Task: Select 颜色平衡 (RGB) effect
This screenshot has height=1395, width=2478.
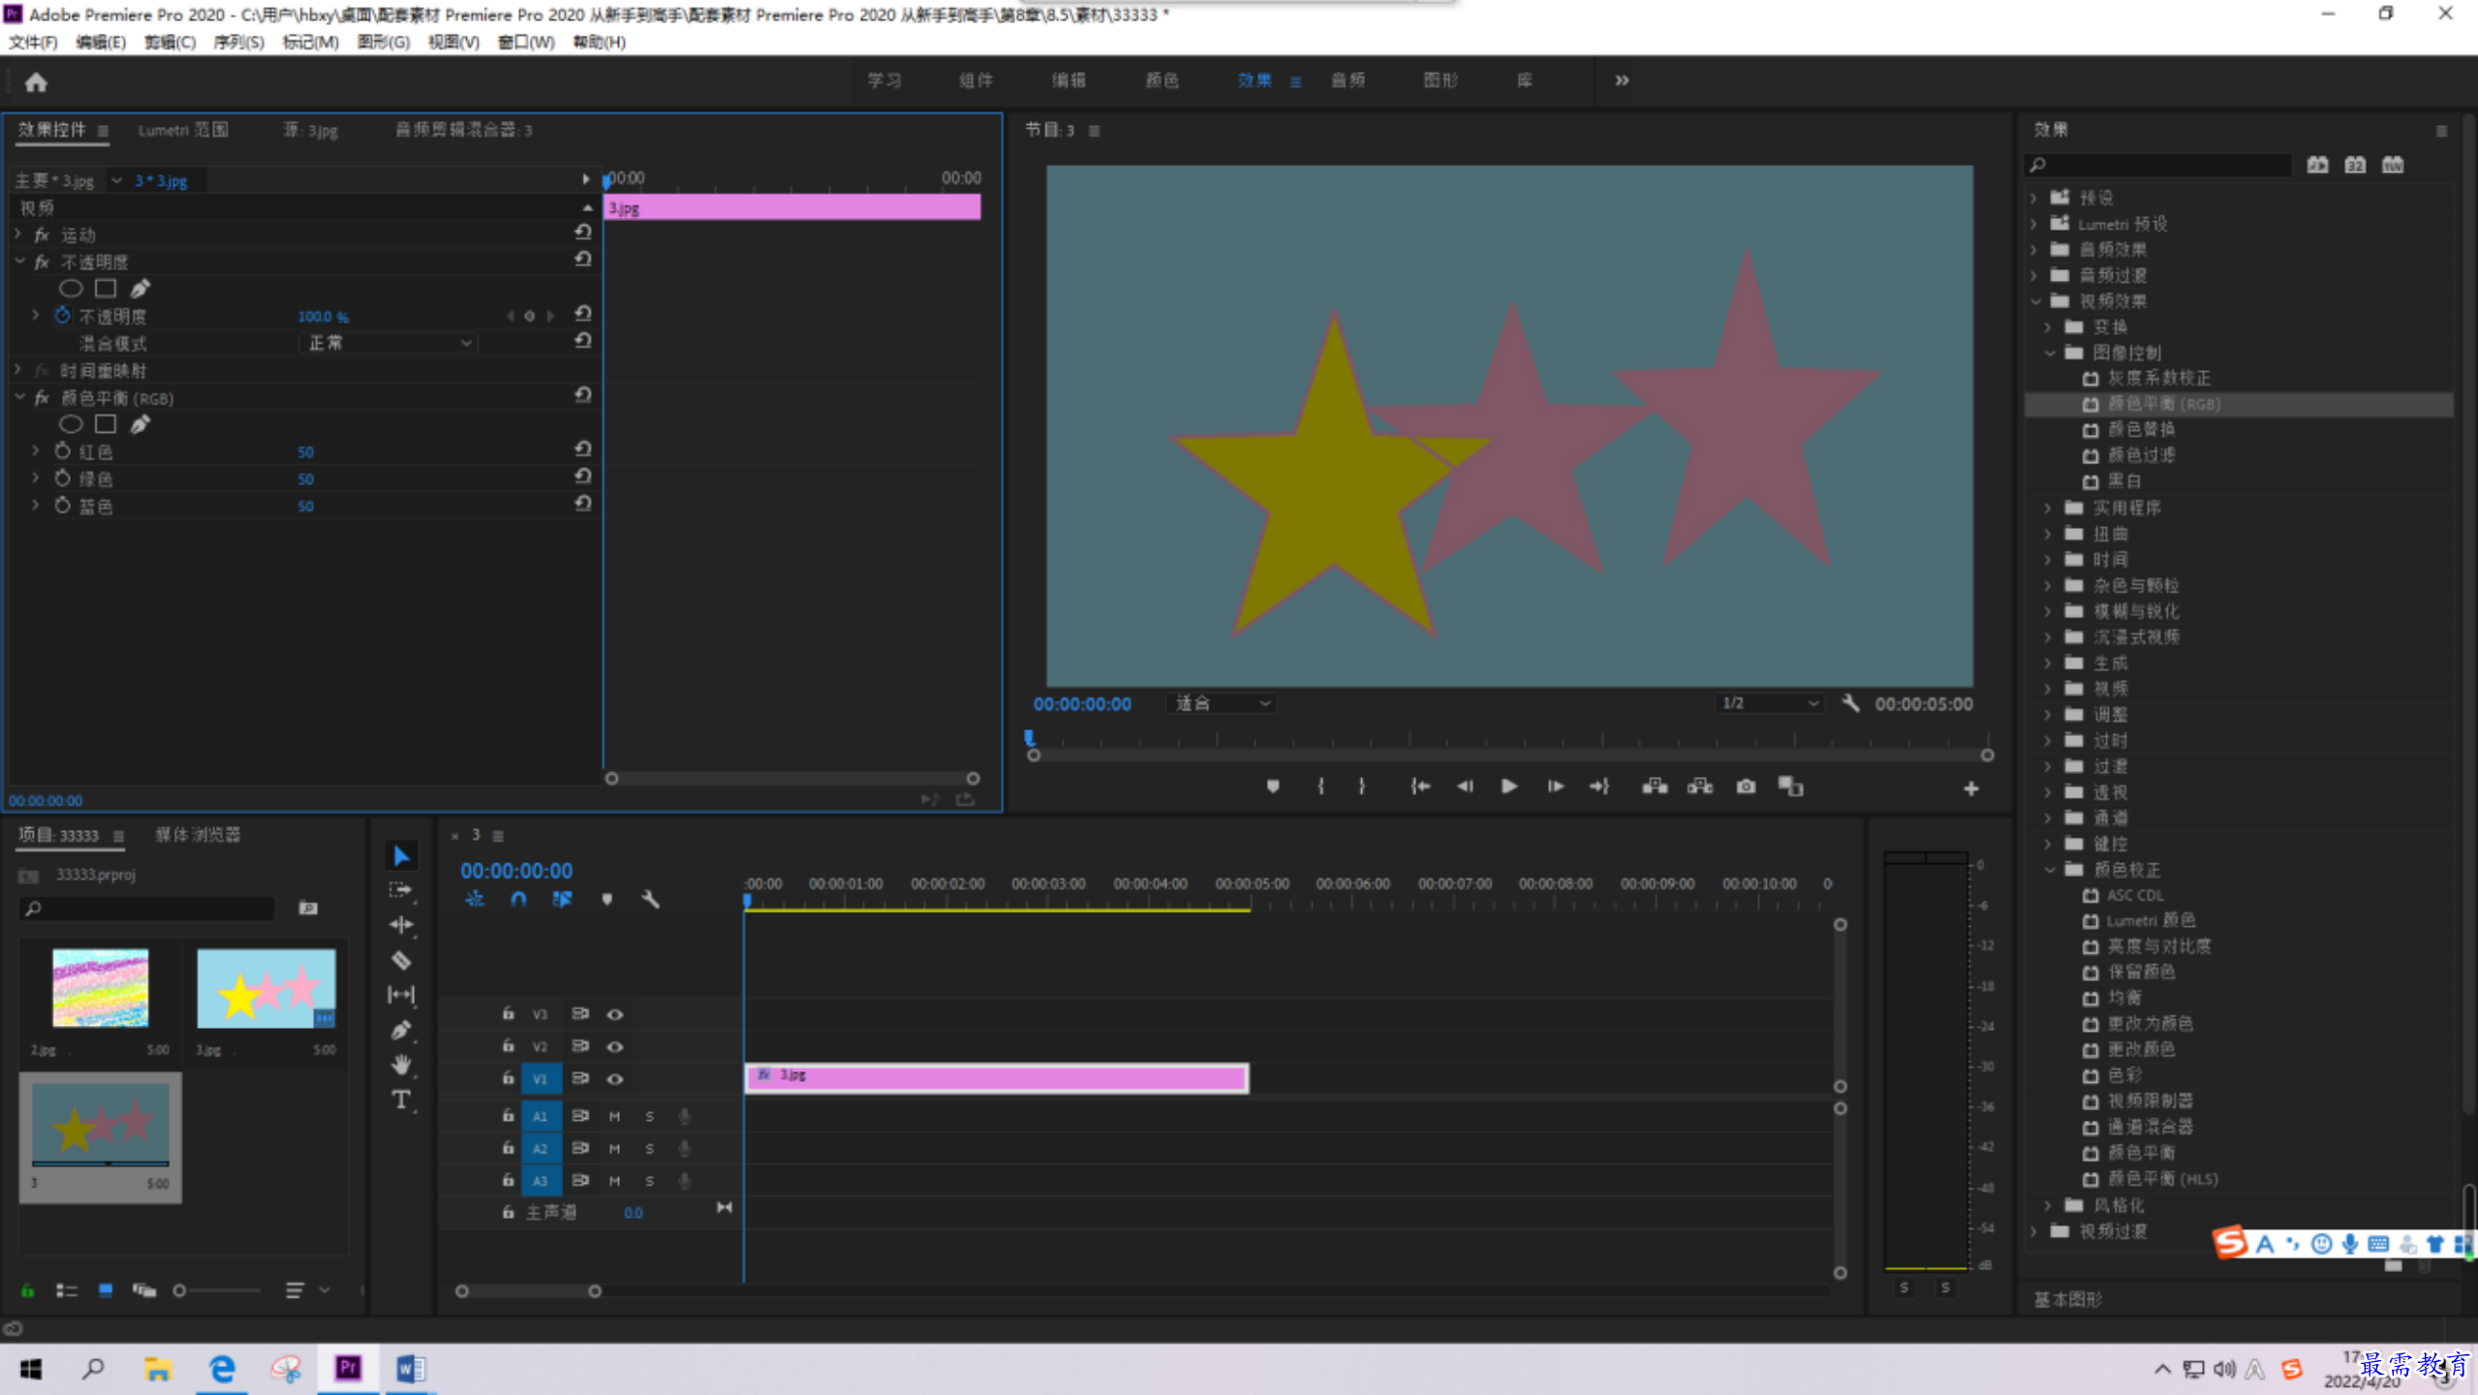Action: tap(2164, 404)
